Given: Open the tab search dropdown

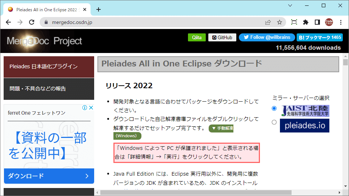Looking at the screenshot, I should [x=290, y=5].
